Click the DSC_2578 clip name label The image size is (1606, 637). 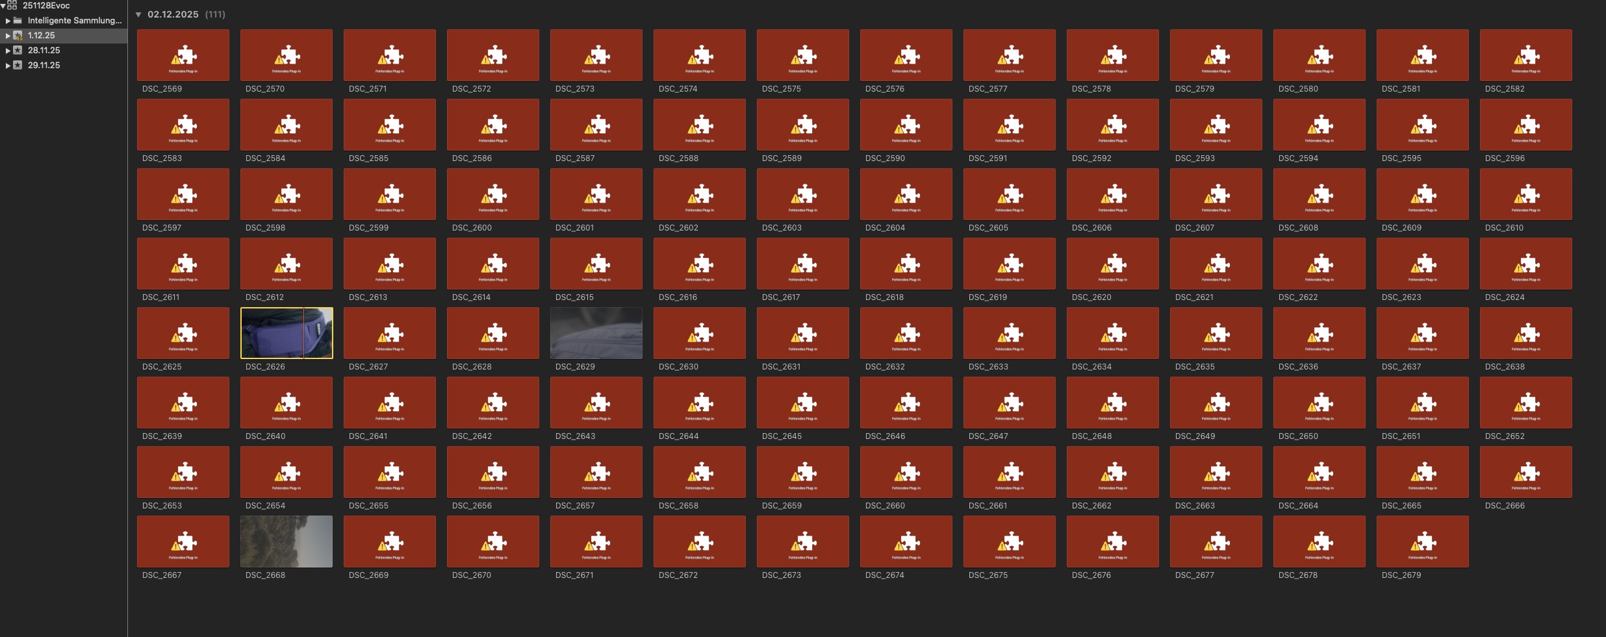coord(1091,89)
